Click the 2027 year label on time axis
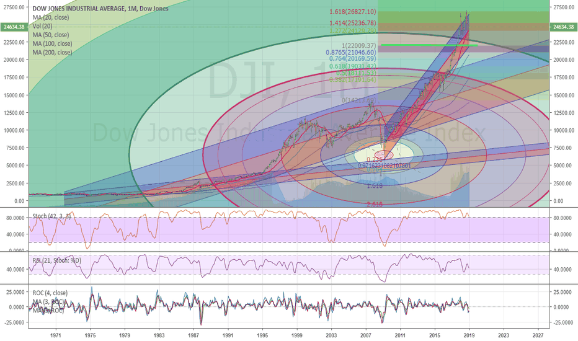This screenshot has height=341, width=578. pos(538,335)
